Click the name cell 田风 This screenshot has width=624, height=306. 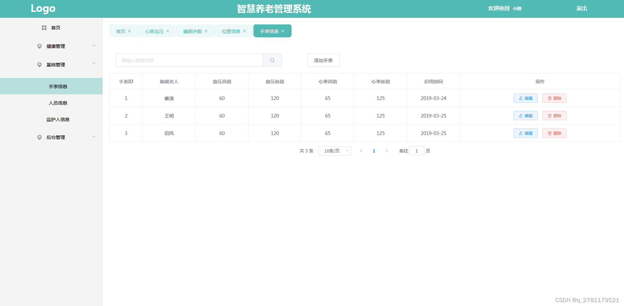(169, 133)
